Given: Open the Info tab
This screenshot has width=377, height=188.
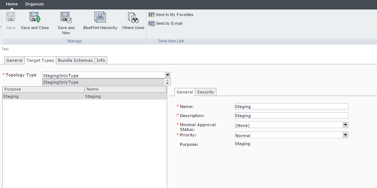Looking at the screenshot, I should 101,60.
